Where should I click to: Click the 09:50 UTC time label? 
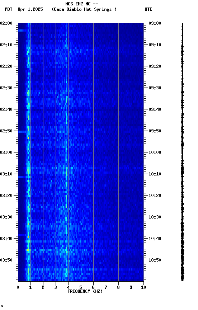click(155, 131)
